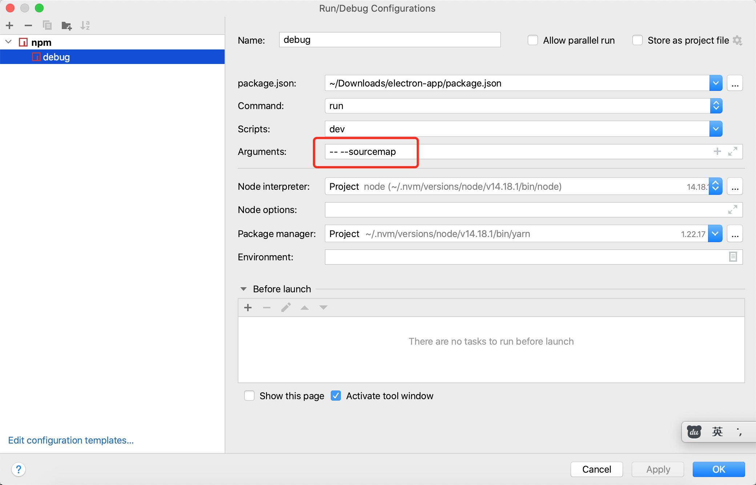The width and height of the screenshot is (756, 485).
Task: Click gear icon beside Store as project file
Action: pos(737,40)
